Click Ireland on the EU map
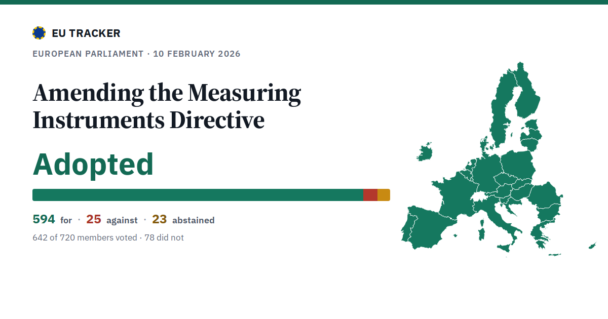Viewport: 608px width, 319px height. [x=425, y=151]
